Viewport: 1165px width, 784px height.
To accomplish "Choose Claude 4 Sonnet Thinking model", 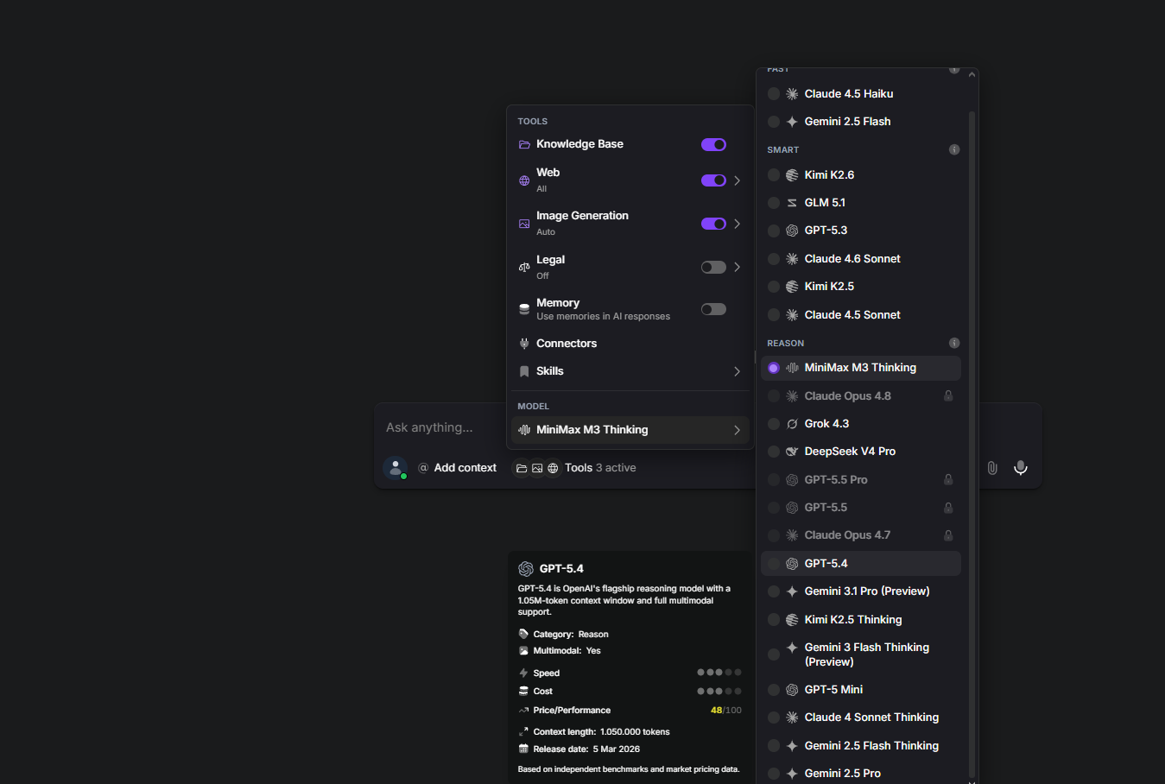I will click(x=861, y=718).
